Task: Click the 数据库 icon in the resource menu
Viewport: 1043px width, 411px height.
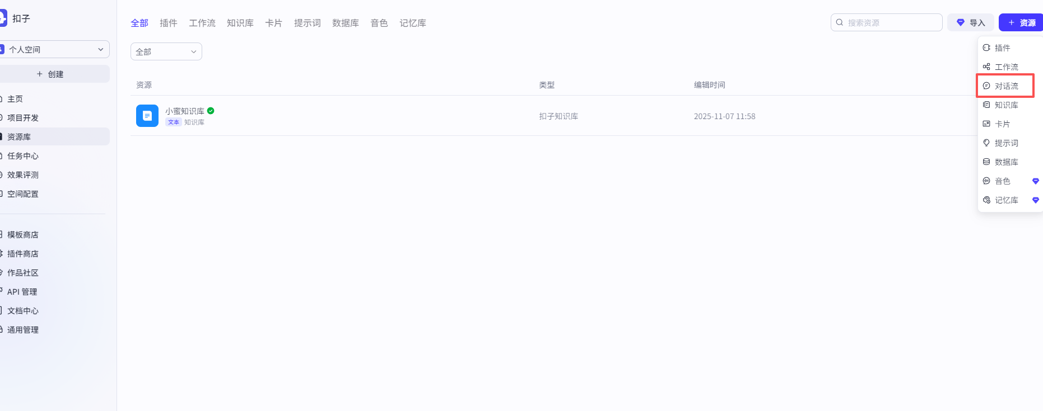Action: click(986, 162)
